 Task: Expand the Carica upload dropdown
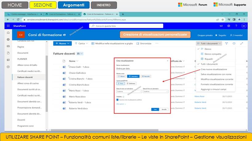87,43
